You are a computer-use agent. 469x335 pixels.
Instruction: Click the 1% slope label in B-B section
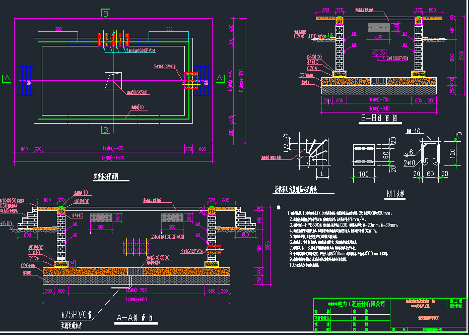coord(330,35)
